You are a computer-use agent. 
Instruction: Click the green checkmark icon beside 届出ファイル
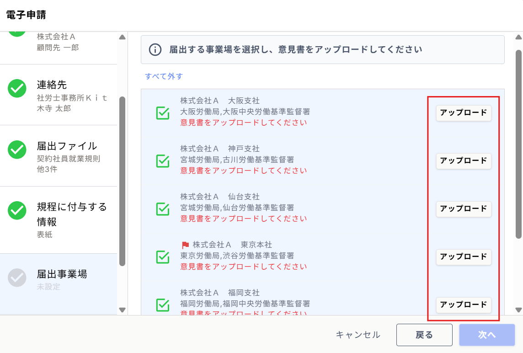click(x=17, y=150)
